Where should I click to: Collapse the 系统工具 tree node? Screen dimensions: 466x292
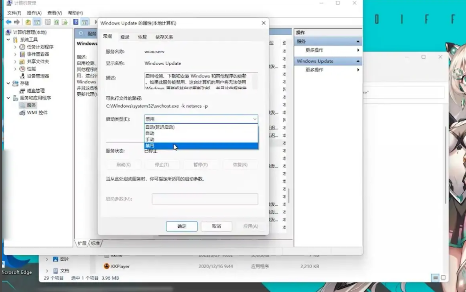point(8,39)
